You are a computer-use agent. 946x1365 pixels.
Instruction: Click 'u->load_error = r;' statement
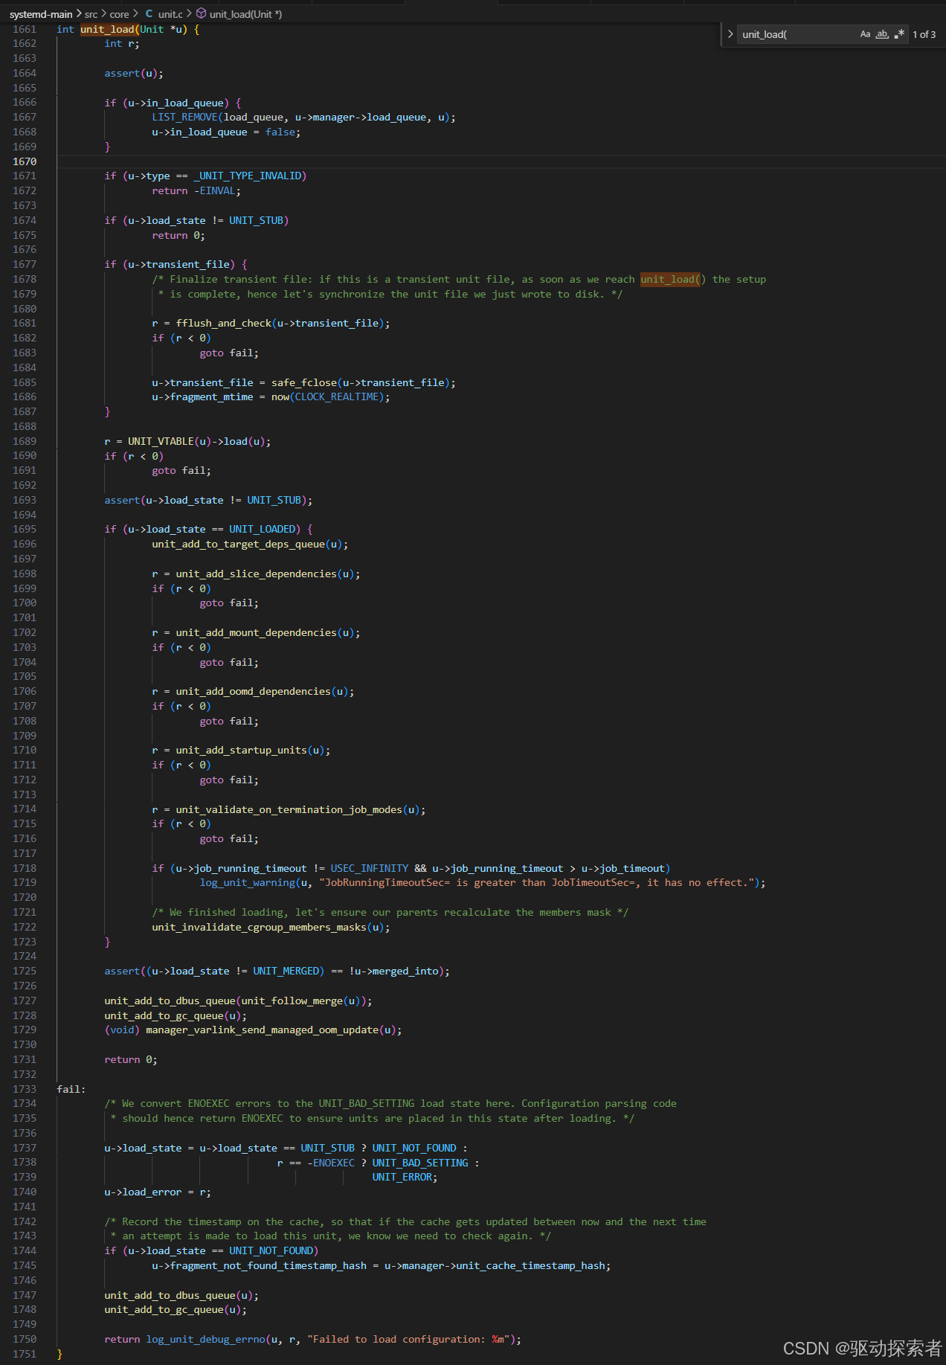coord(158,1192)
